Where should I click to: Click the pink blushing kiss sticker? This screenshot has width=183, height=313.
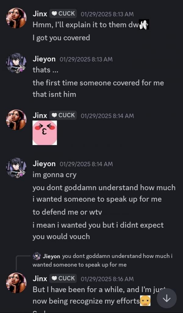45,133
